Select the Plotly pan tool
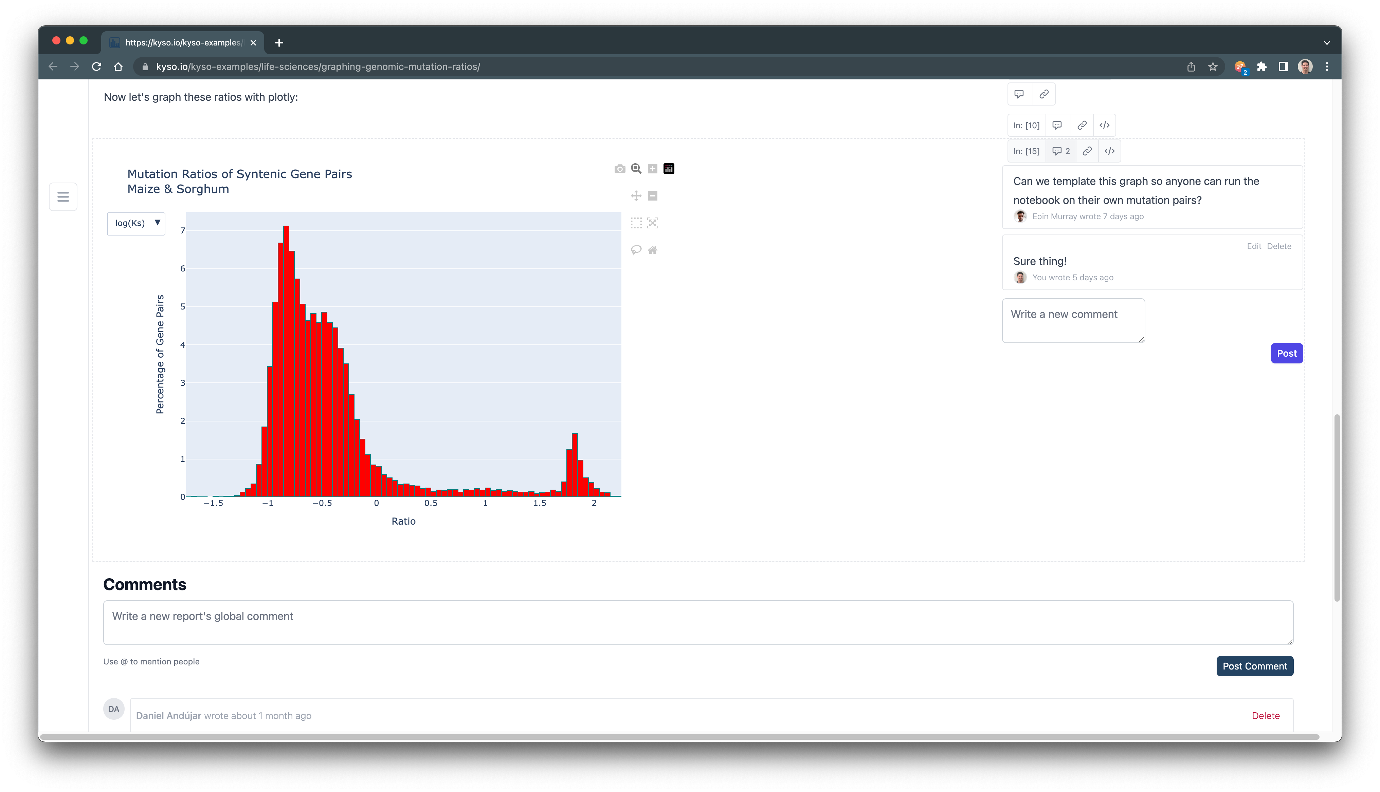 pyautogui.click(x=636, y=196)
